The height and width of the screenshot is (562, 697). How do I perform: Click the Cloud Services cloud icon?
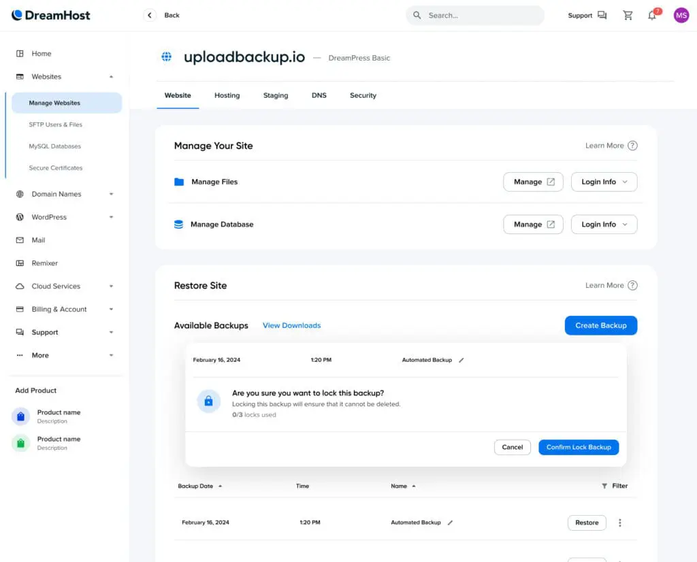click(x=20, y=286)
